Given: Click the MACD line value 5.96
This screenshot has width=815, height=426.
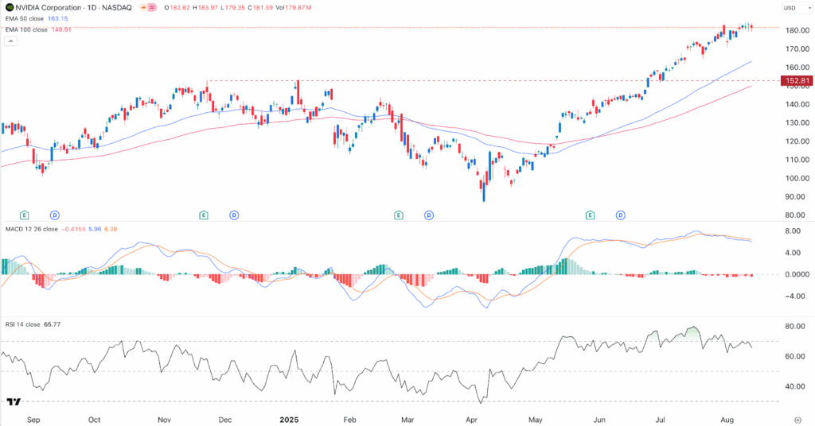Looking at the screenshot, I should (96, 229).
